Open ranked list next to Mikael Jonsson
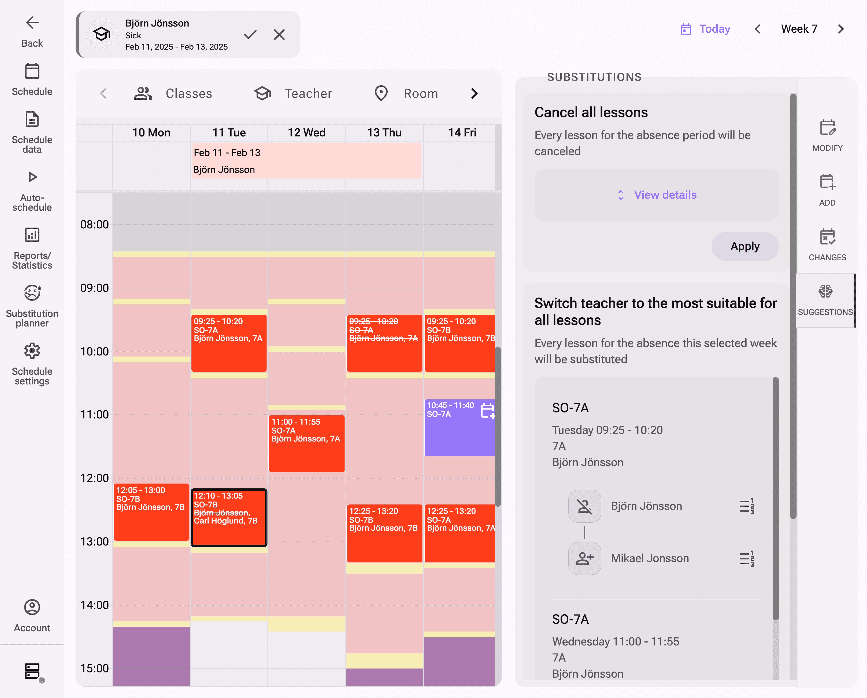This screenshot has height=698, width=867. tap(746, 559)
